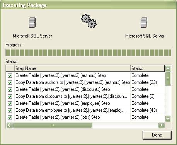Click the vertical scrollbar thumb

pyautogui.click(x=168, y=79)
